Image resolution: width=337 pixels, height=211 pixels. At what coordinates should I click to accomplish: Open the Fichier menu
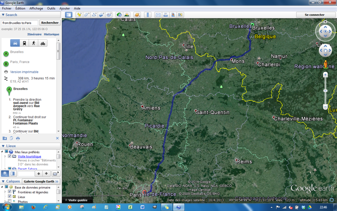coord(7,8)
